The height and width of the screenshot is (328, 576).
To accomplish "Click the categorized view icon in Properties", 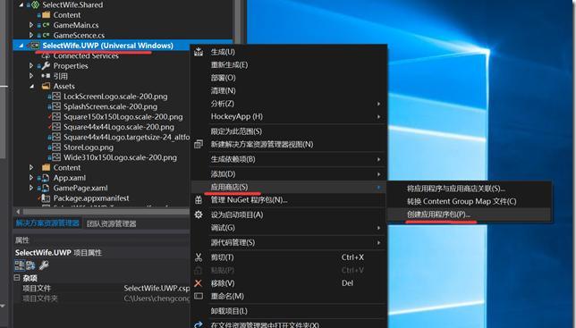I will point(20,265).
